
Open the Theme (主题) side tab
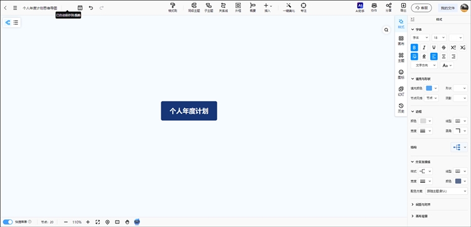coord(401,57)
